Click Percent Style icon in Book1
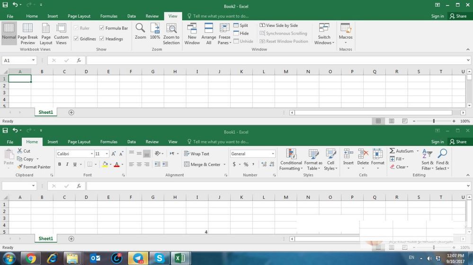Screen dimensions: 473x265 (x=246, y=164)
